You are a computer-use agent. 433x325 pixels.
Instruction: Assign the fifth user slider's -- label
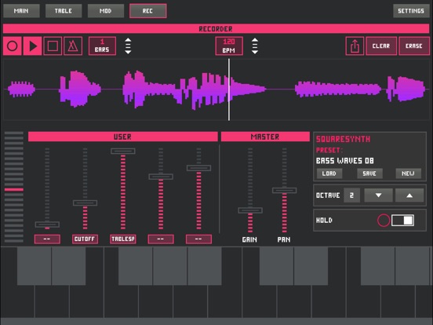coord(198,239)
